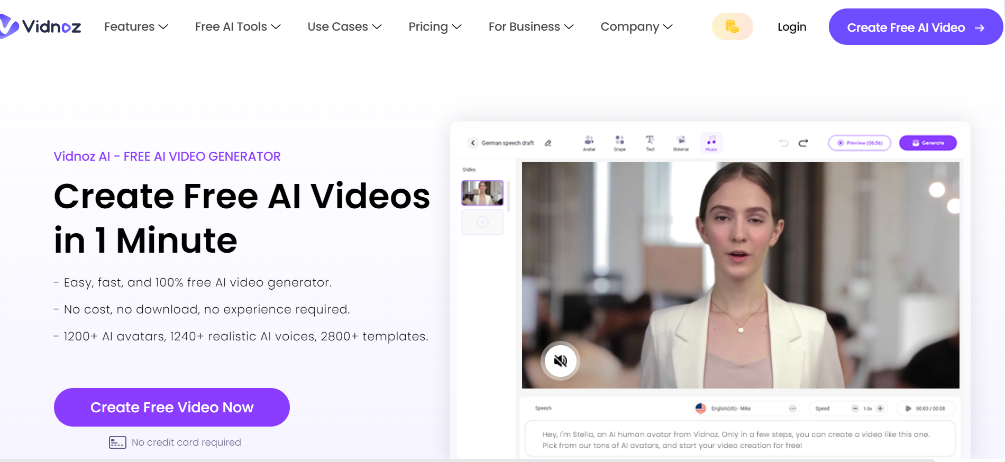Expand the Pricing menu

point(435,26)
